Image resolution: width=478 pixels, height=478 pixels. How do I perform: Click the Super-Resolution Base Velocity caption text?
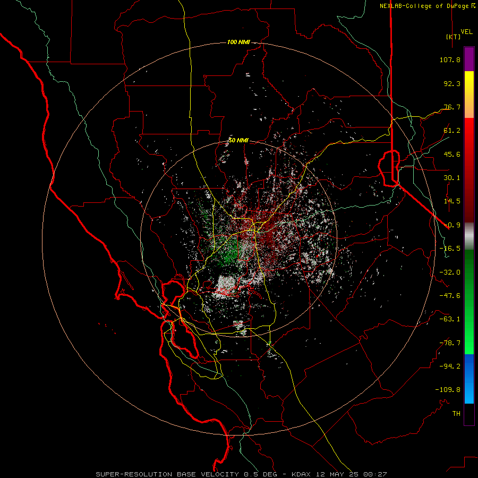click(x=241, y=474)
